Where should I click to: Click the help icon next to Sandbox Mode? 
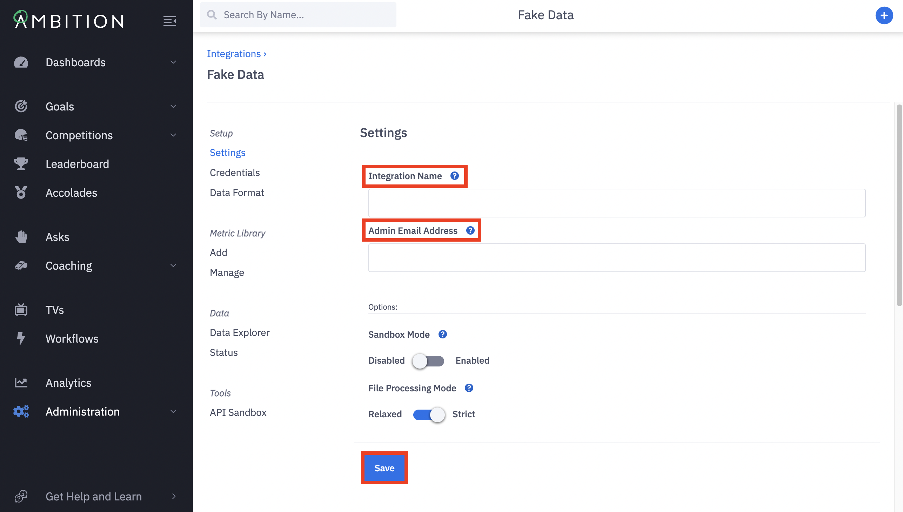coord(442,335)
